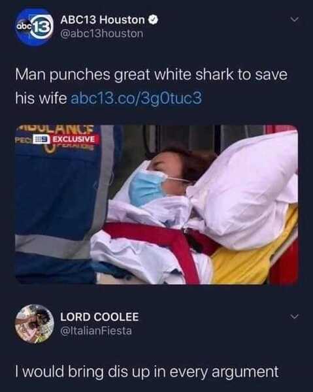
Task: Click the partial AMBULANCE lettering in the photo
Action: coord(56,129)
